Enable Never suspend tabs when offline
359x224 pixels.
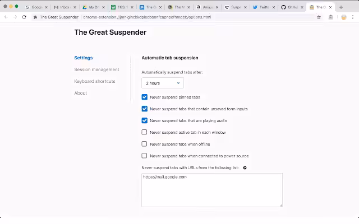[x=145, y=144]
